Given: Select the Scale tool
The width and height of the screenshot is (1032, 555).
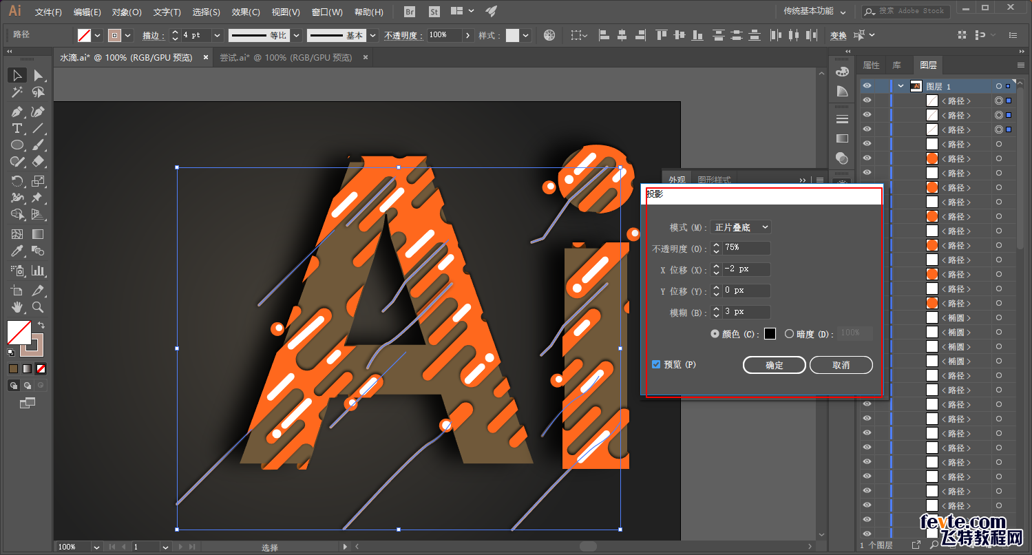Looking at the screenshot, I should pyautogui.click(x=39, y=181).
